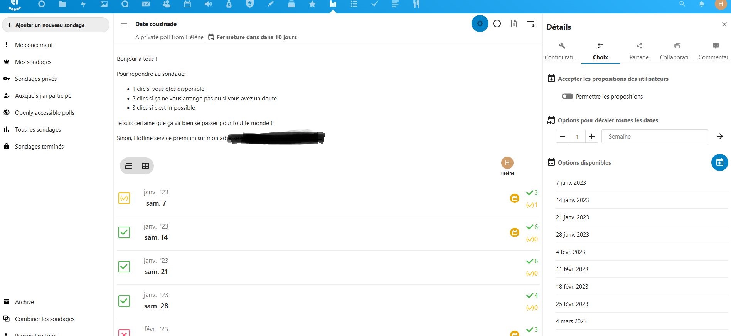731x336 pixels.
Task: Click the sort options icon in header
Action: (531, 24)
